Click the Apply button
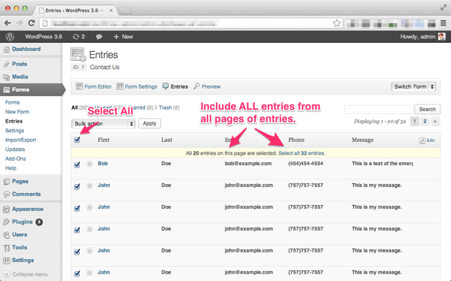Screen dimensions: 451x281 coord(150,123)
